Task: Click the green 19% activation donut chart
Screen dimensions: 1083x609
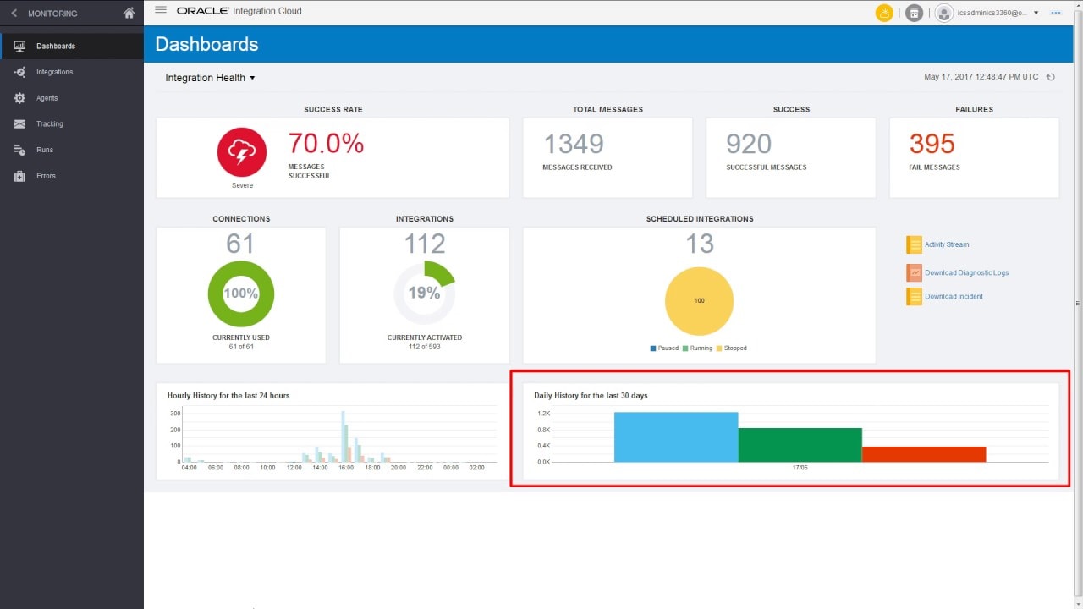Action: tap(425, 293)
